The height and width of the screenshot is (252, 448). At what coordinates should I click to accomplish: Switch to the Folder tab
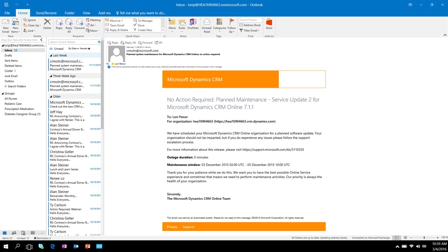pos(69,13)
